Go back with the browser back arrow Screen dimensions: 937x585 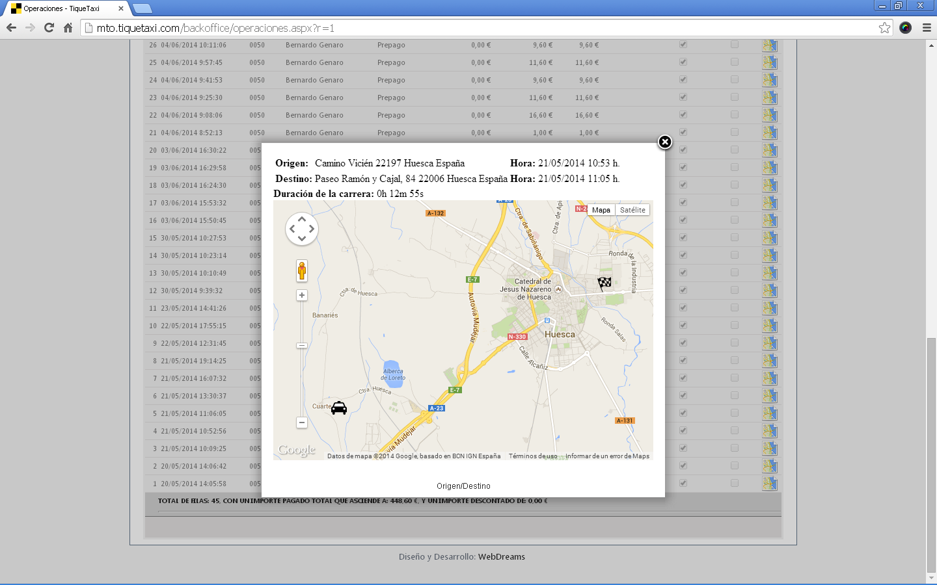[x=11, y=28]
